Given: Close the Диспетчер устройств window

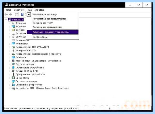Looking at the screenshot, I should coord(147,5).
